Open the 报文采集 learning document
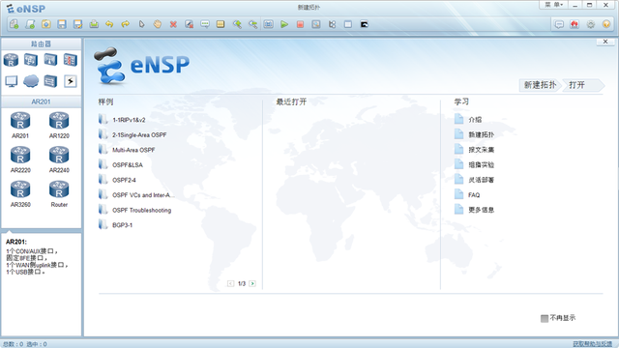The width and height of the screenshot is (619, 348). pyautogui.click(x=475, y=149)
